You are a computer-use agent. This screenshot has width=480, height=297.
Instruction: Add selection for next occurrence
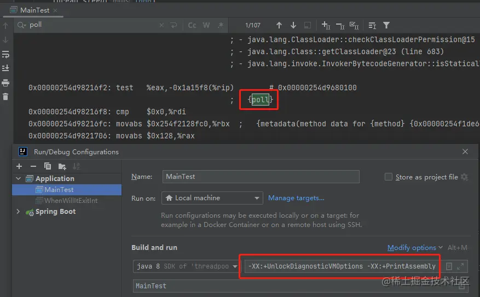point(326,25)
